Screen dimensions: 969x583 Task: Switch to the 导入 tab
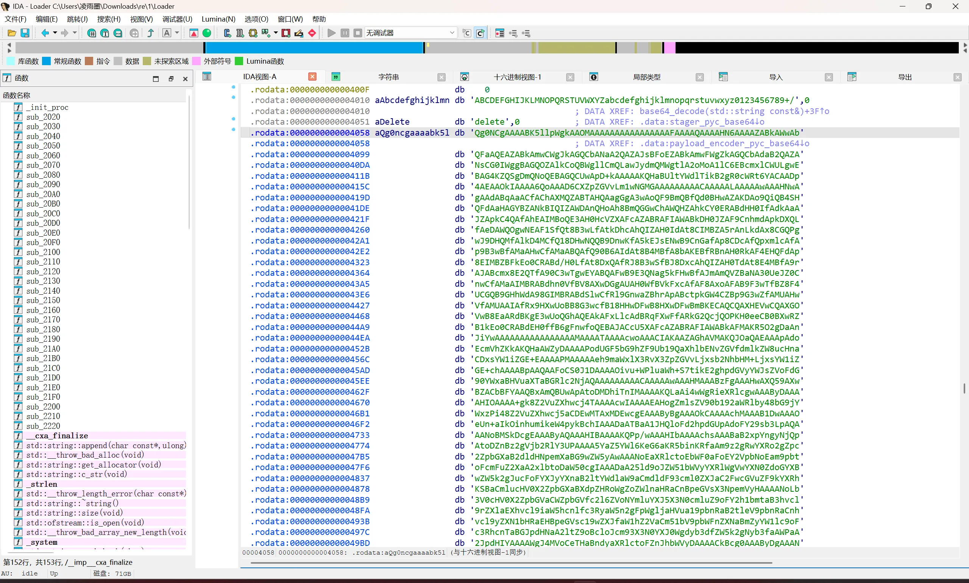click(x=776, y=77)
